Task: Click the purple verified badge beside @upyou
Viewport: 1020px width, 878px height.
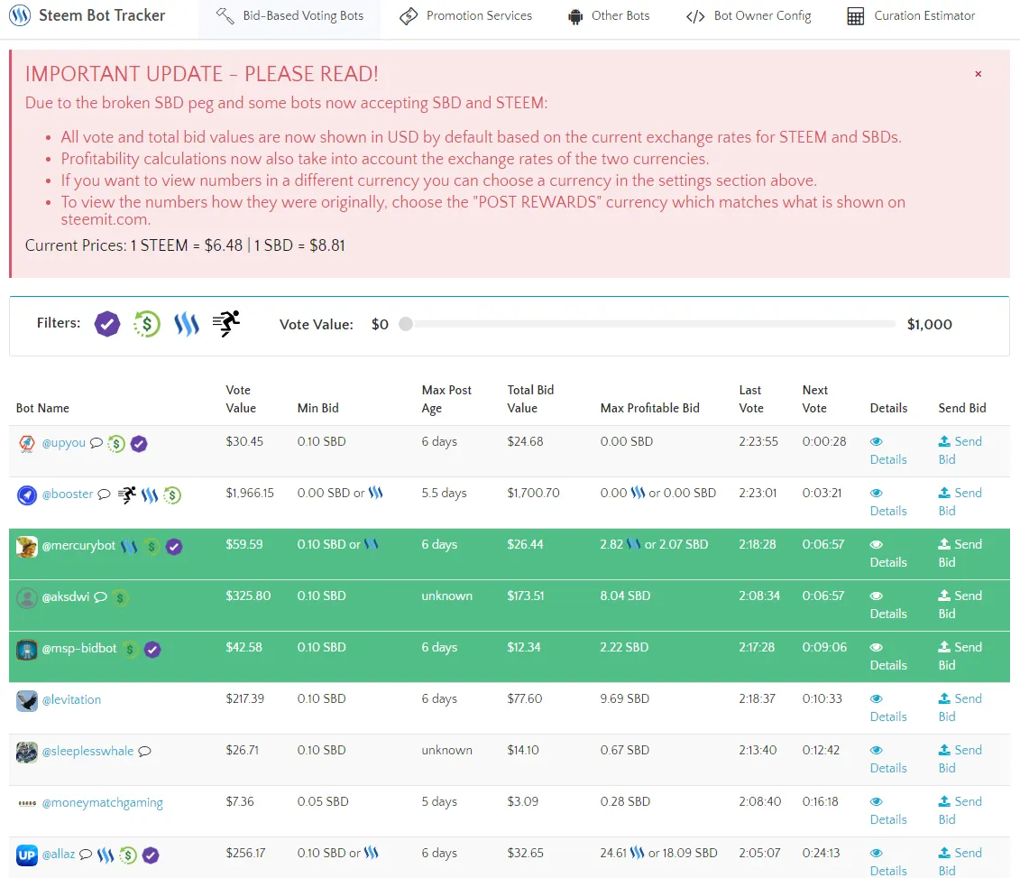Action: (x=139, y=444)
